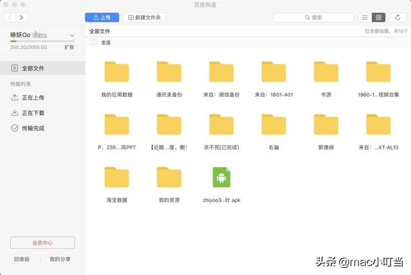
Task: Click the 205.2G/2055.0G storage text
Action: tap(28, 47)
